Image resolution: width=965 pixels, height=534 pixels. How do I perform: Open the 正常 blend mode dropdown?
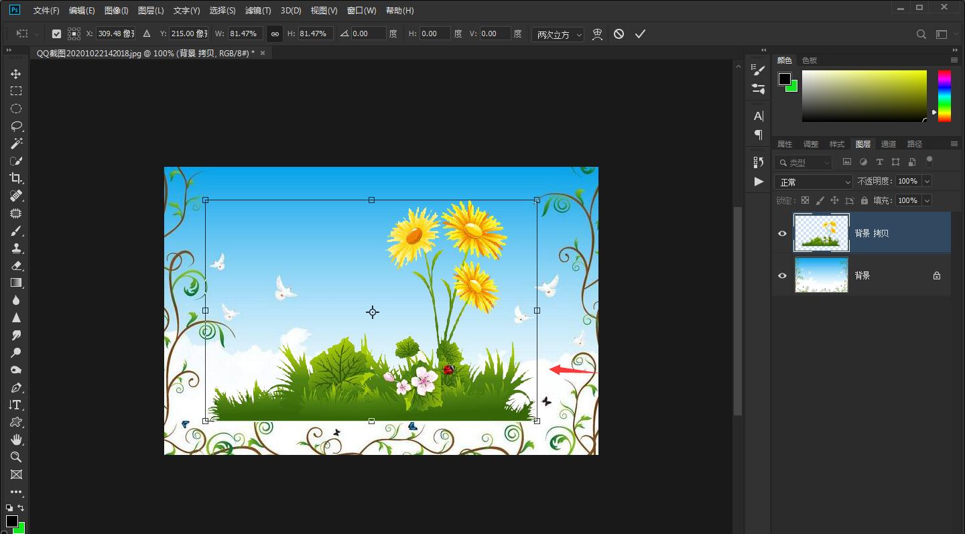coord(813,182)
